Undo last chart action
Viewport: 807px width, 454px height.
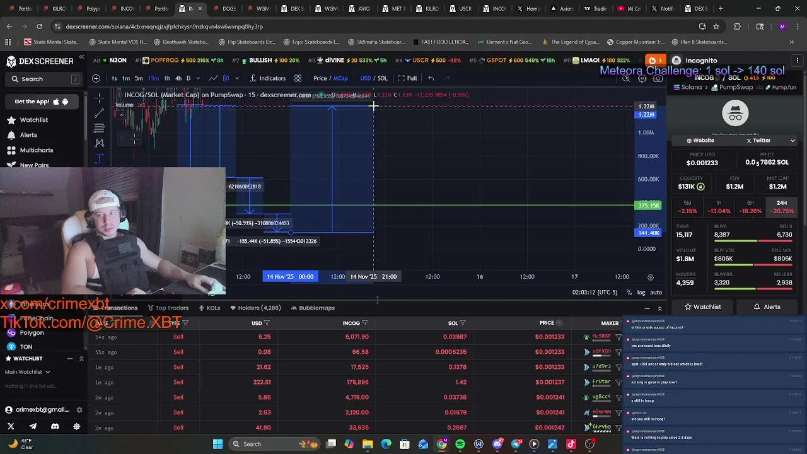pos(431,78)
